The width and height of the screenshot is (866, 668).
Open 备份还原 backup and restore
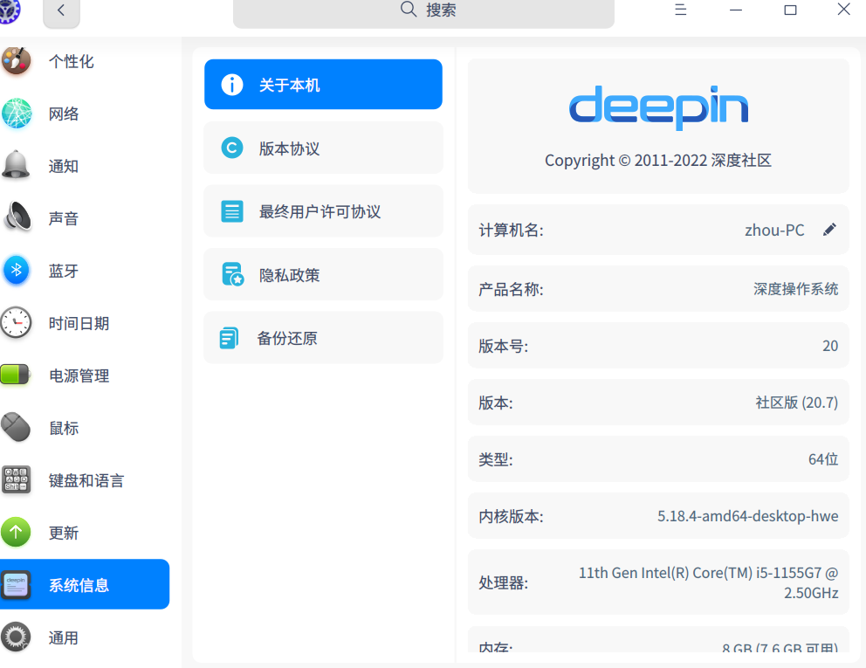coord(323,337)
